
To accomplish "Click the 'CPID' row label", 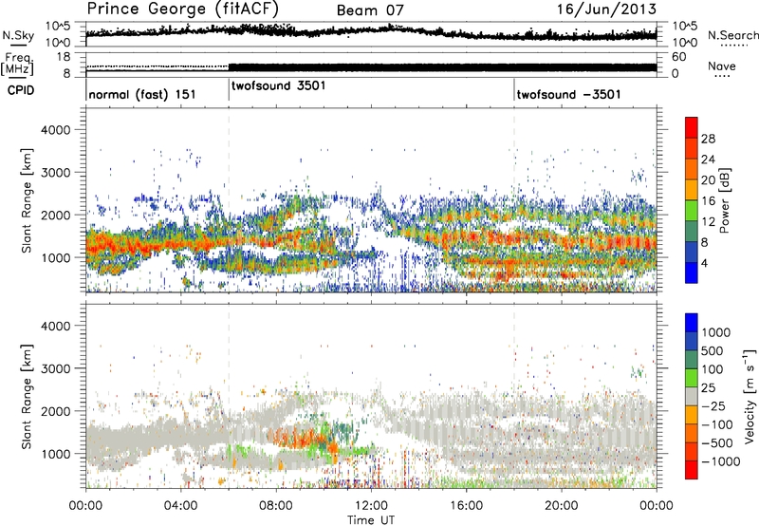I will coord(21,90).
